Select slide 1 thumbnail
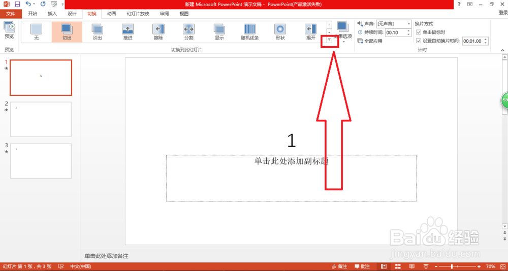This screenshot has width=508, height=271. (41, 78)
